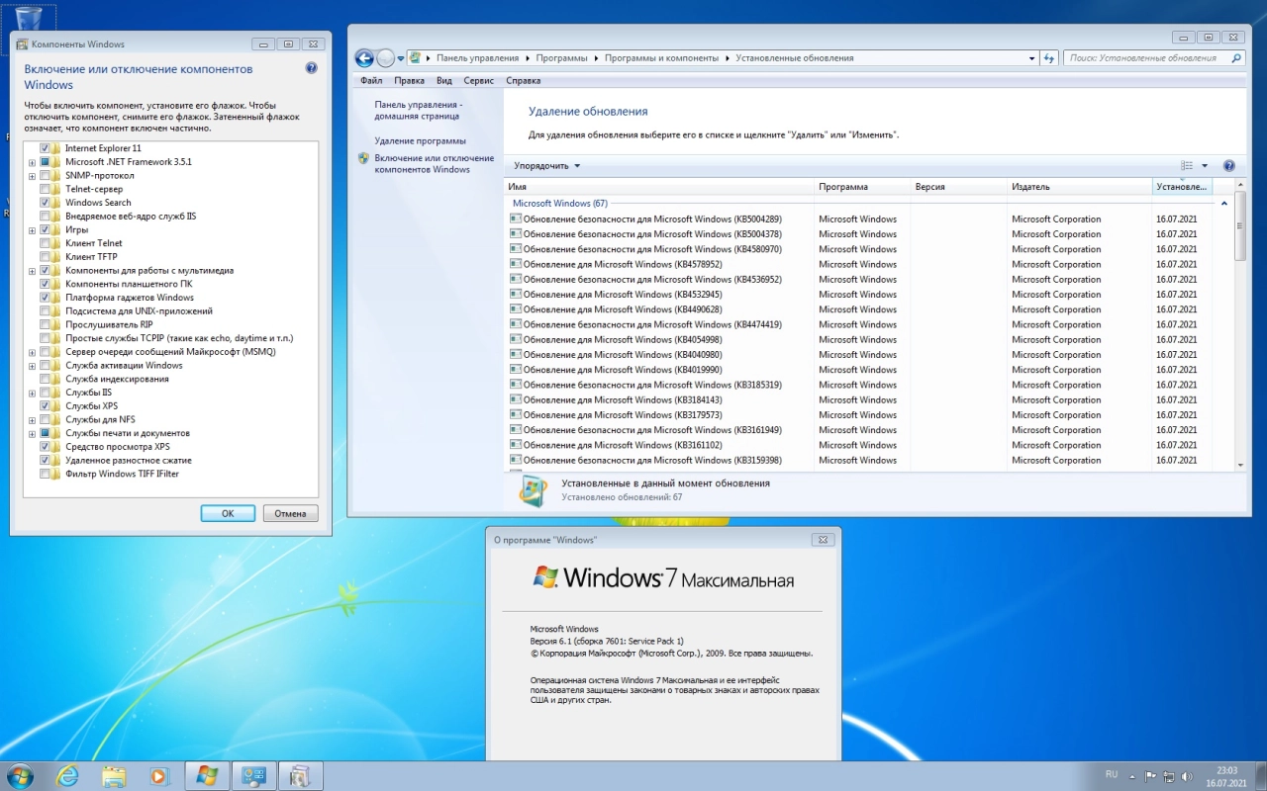The image size is (1267, 791).
Task: Open the Start menu orb
Action: point(20,775)
